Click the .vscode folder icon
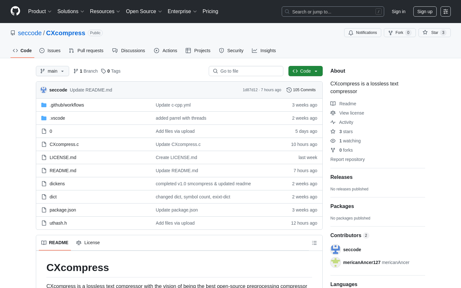Image resolution: width=461 pixels, height=288 pixels. 44,118
